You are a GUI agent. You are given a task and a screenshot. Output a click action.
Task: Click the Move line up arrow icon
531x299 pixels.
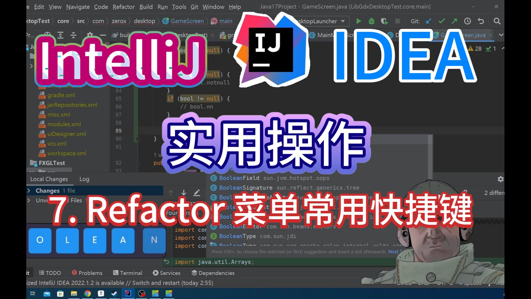(x=171, y=192)
